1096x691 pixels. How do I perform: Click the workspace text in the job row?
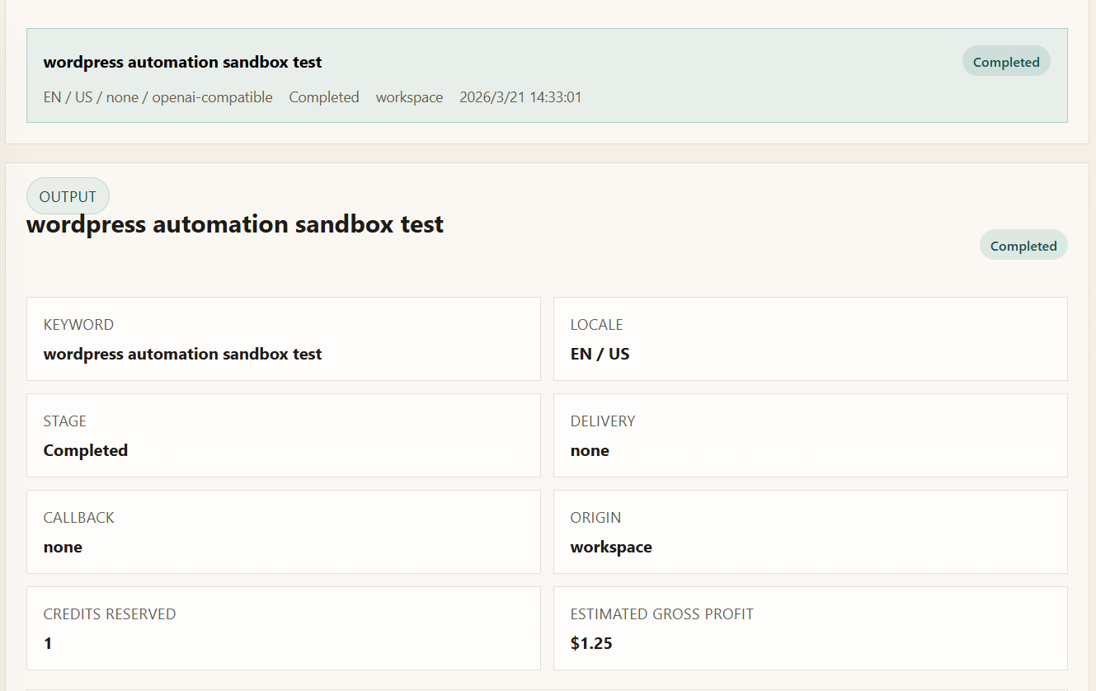tap(409, 97)
